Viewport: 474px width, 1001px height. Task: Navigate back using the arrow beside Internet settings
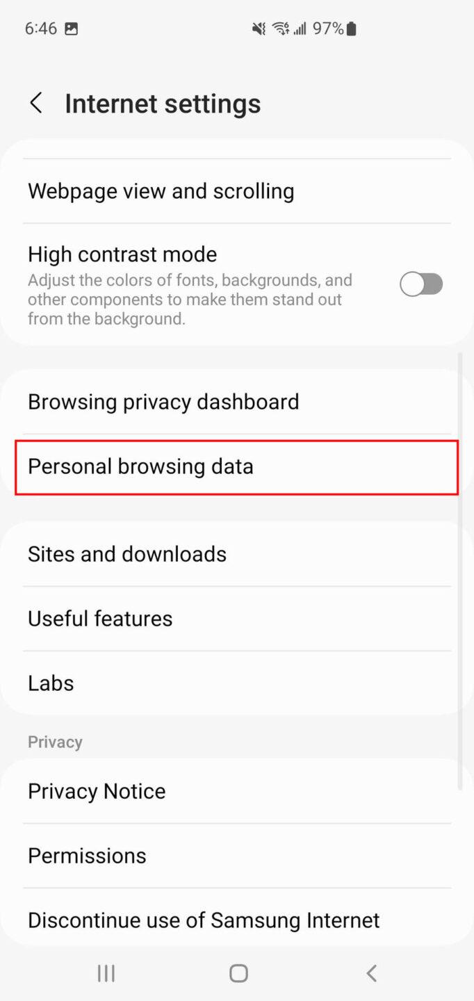(35, 103)
